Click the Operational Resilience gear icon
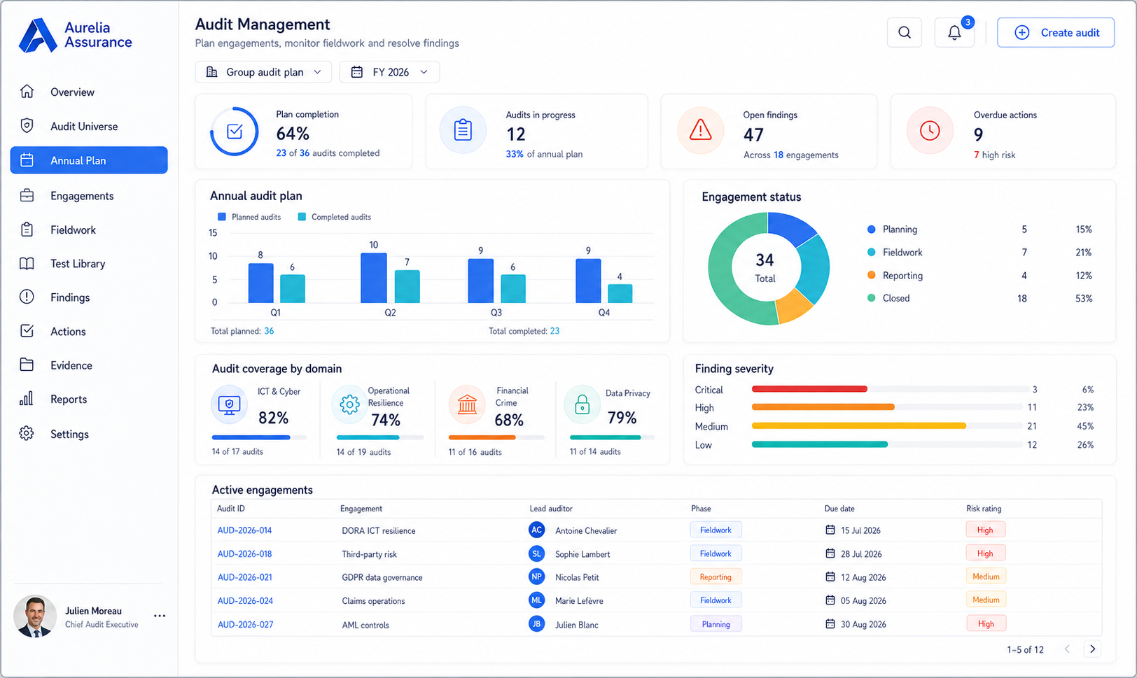 pos(349,404)
